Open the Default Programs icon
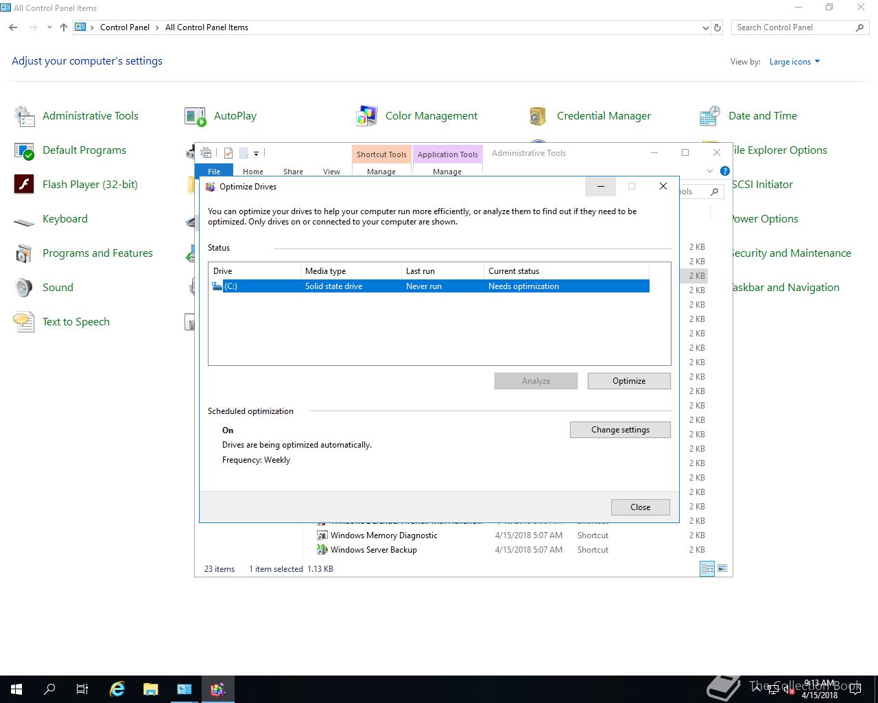 pos(24,150)
